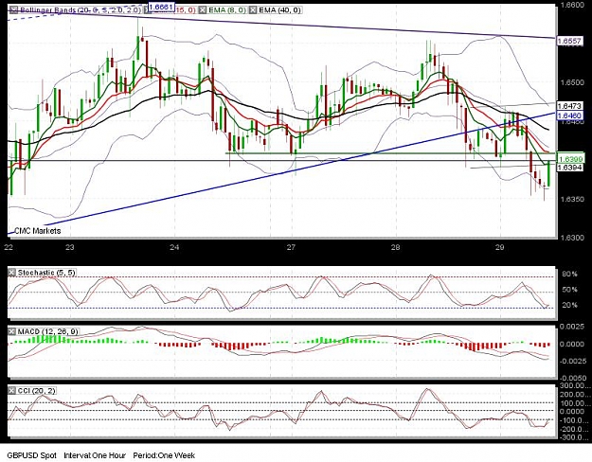This screenshot has height=462, width=592.
Task: Click date label 27 on time axis
Action: (291, 248)
